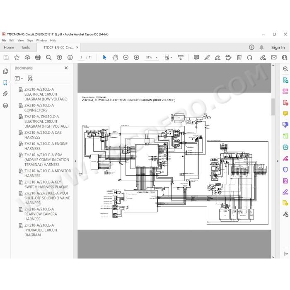Screen dimensions: 290x290
Task: Add star bookmark to the file
Action: coord(17,58)
